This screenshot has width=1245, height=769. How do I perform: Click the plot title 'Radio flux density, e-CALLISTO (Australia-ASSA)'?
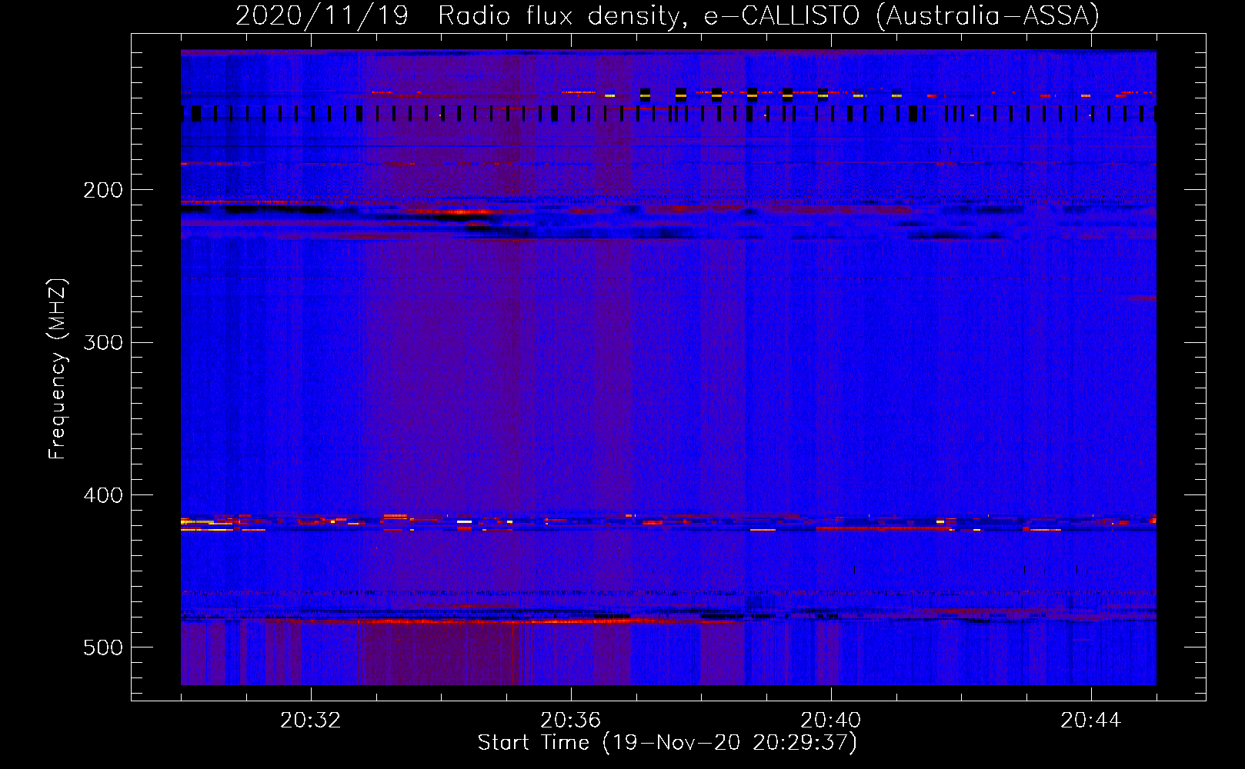769,15
